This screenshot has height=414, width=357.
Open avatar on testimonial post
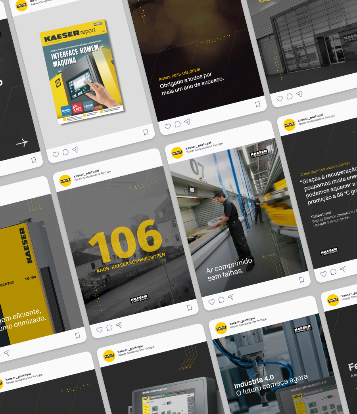point(289,125)
